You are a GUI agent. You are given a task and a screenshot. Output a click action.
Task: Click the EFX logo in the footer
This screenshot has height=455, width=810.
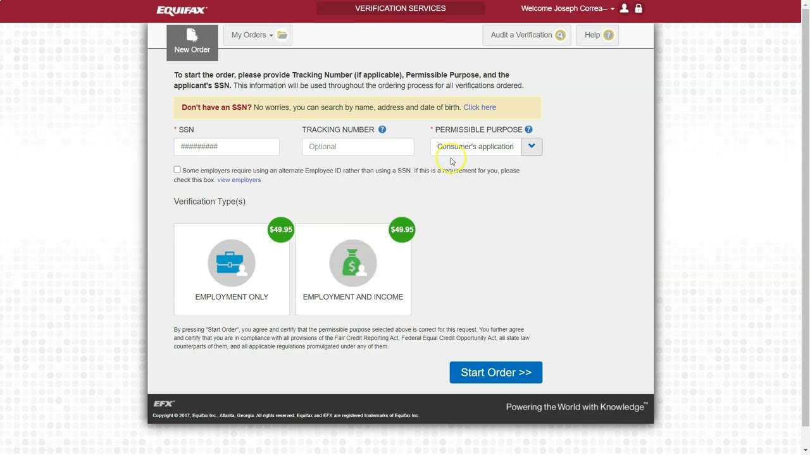pos(164,403)
